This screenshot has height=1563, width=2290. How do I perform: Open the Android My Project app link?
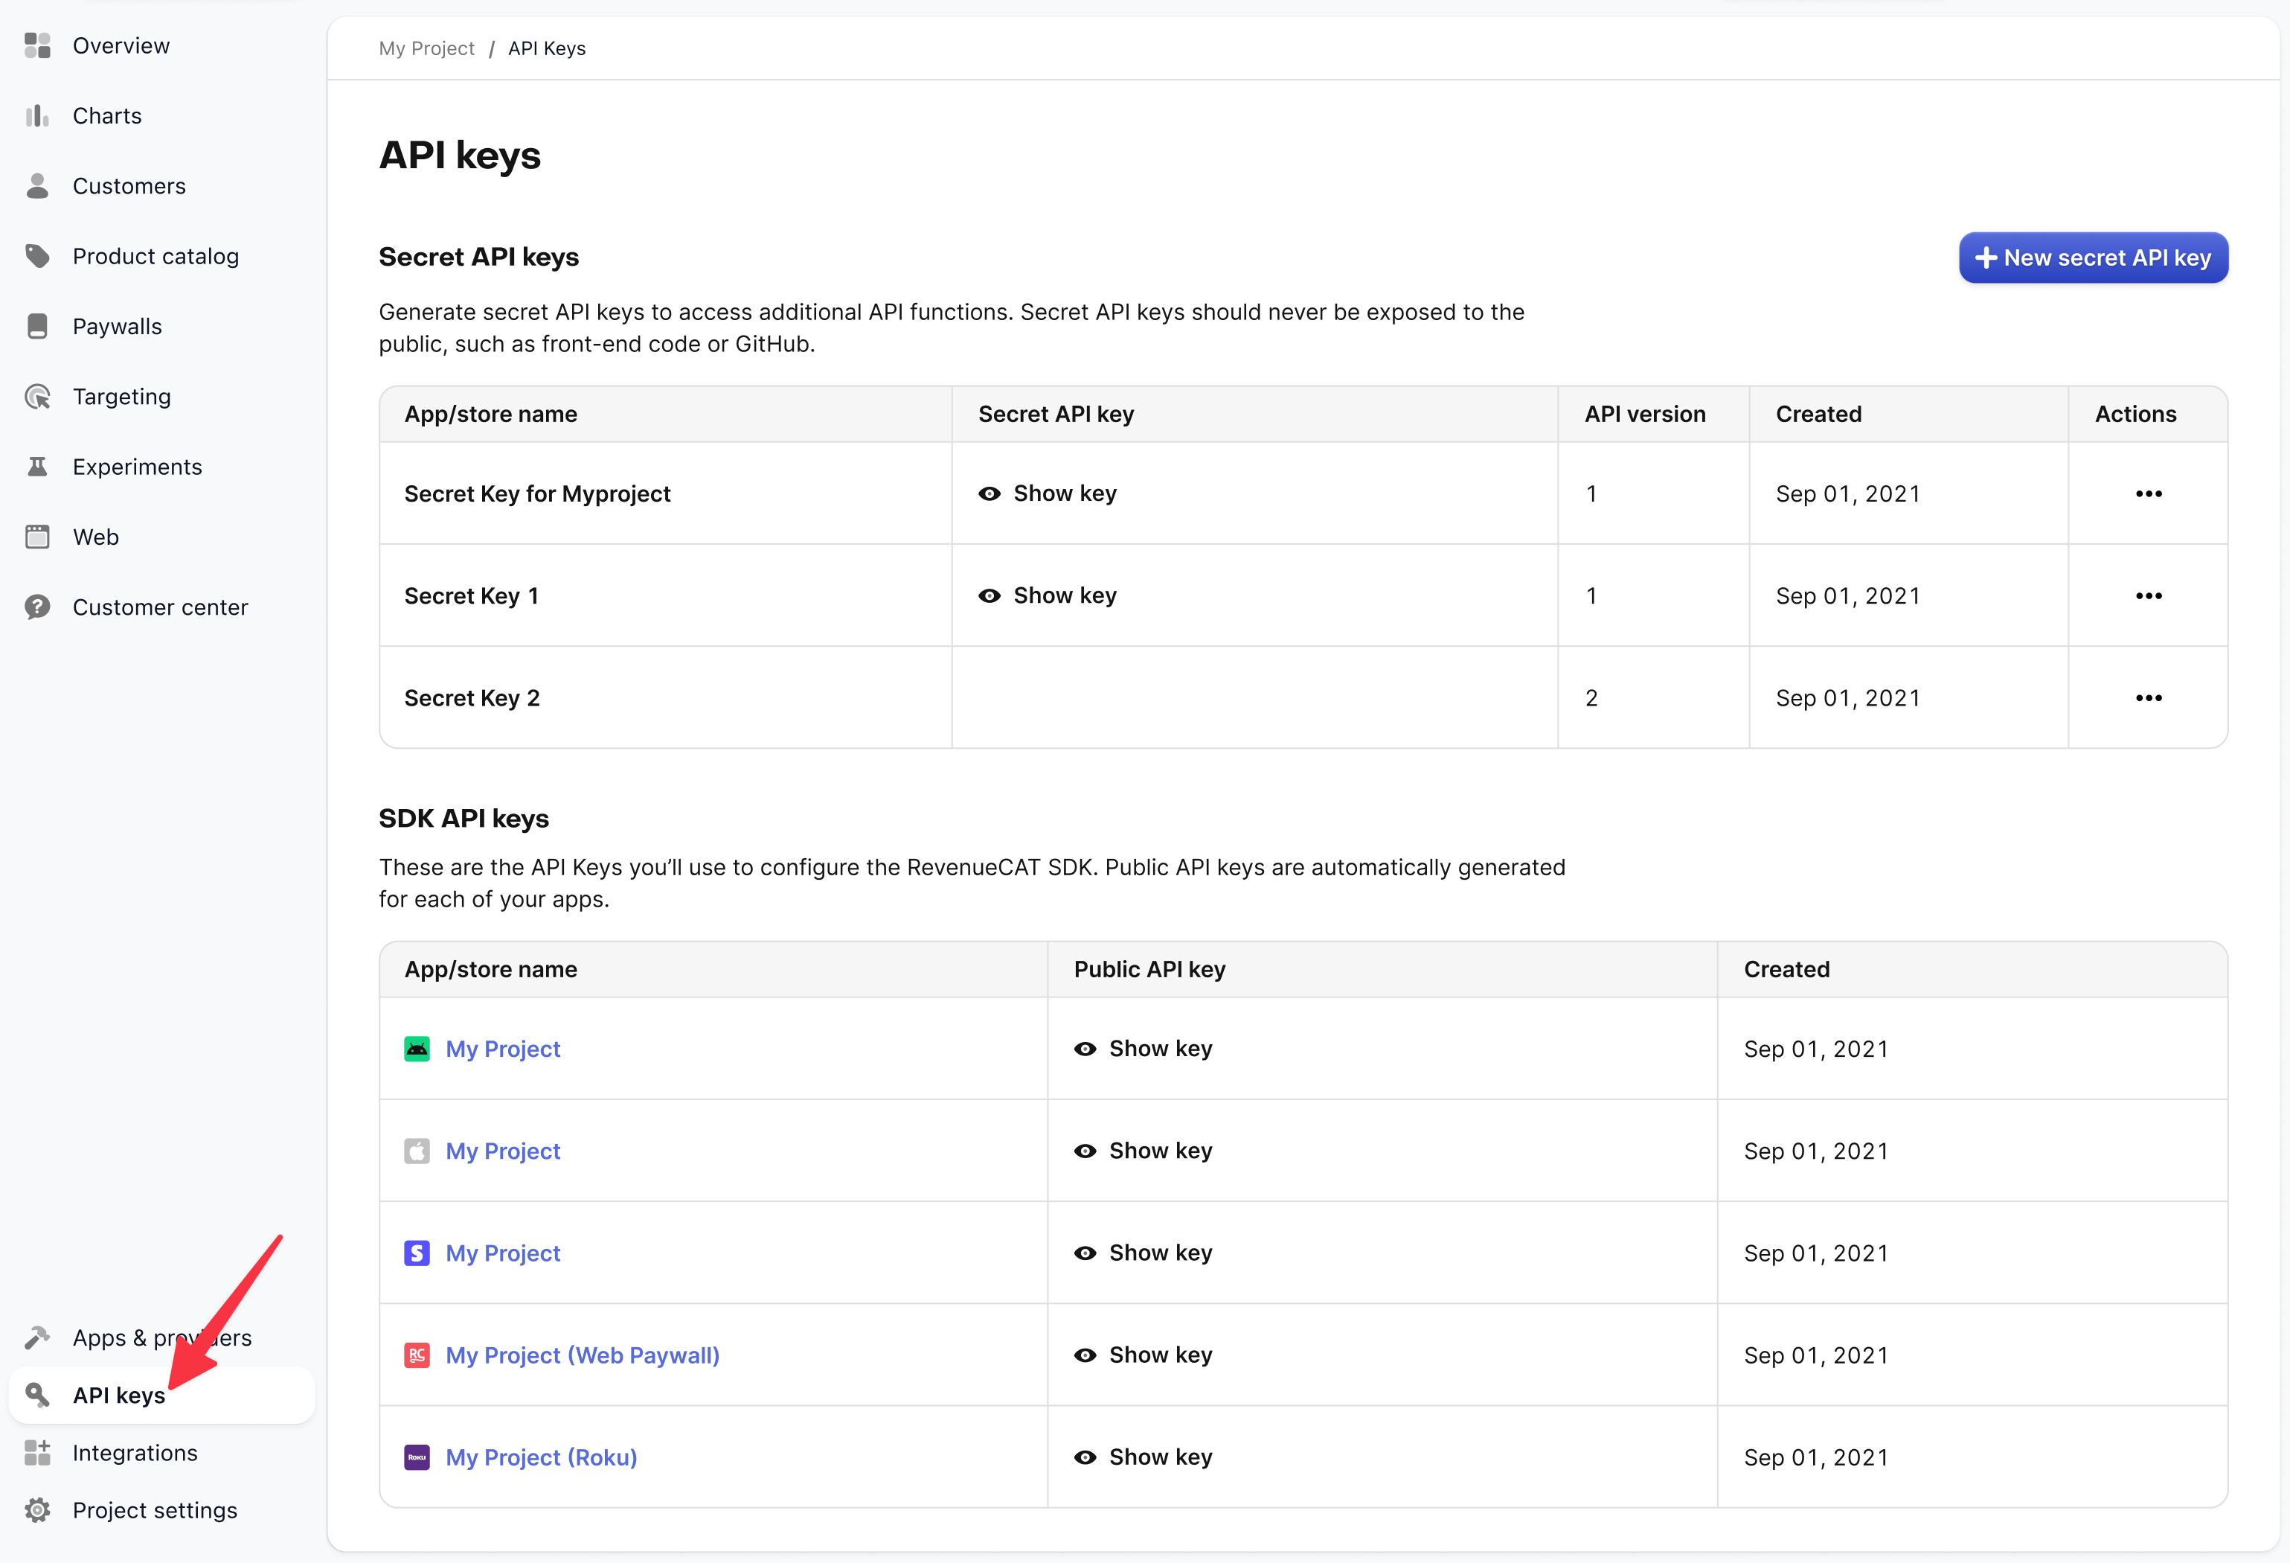pos(502,1049)
